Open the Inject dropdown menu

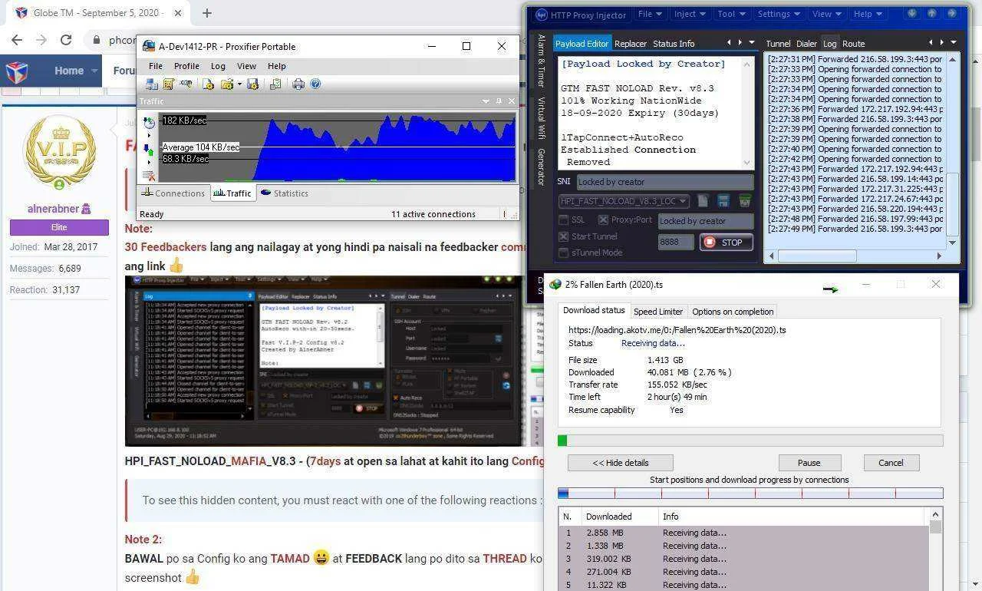(690, 14)
